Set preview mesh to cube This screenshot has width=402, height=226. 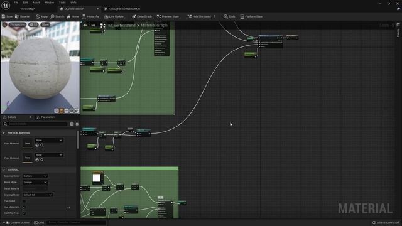pos(72,110)
